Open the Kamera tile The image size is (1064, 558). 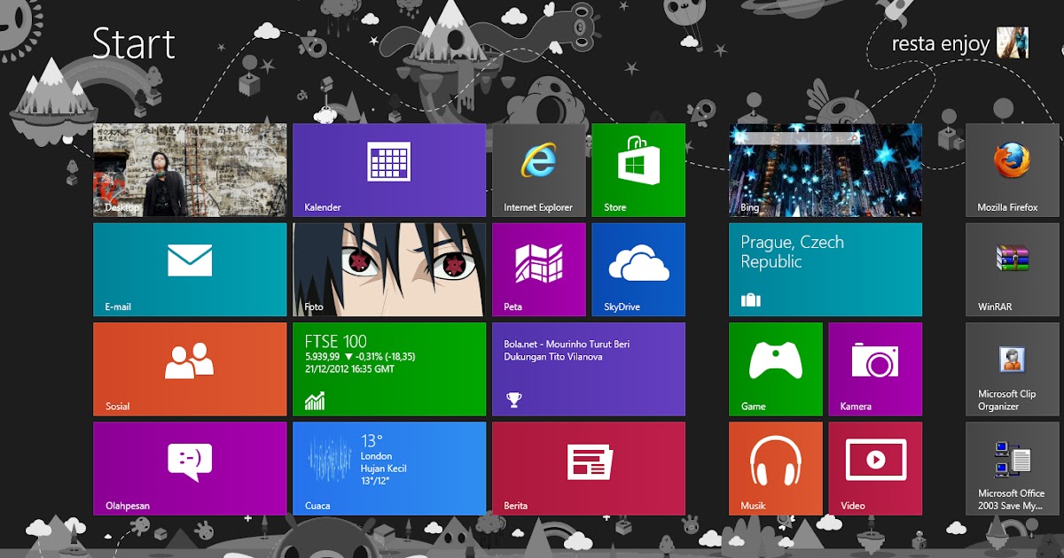pyautogui.click(x=875, y=369)
